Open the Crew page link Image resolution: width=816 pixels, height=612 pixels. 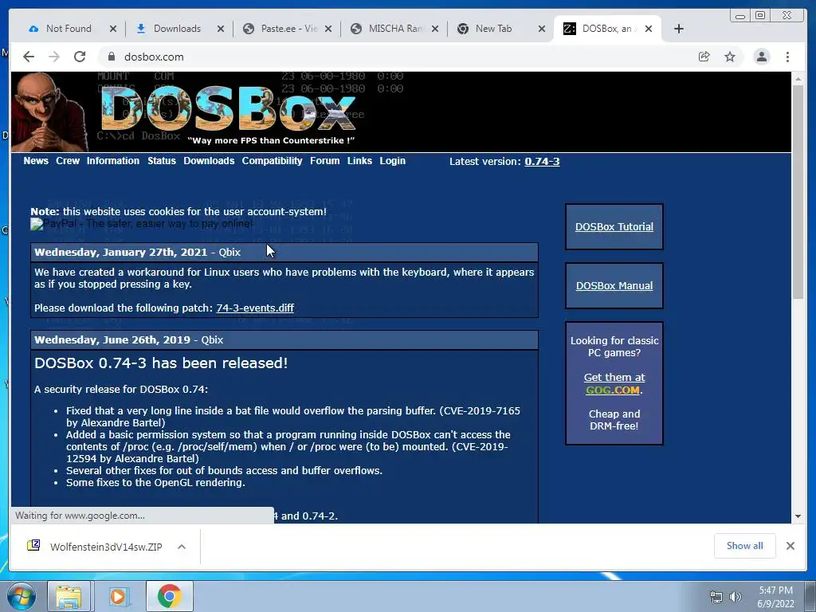click(68, 161)
